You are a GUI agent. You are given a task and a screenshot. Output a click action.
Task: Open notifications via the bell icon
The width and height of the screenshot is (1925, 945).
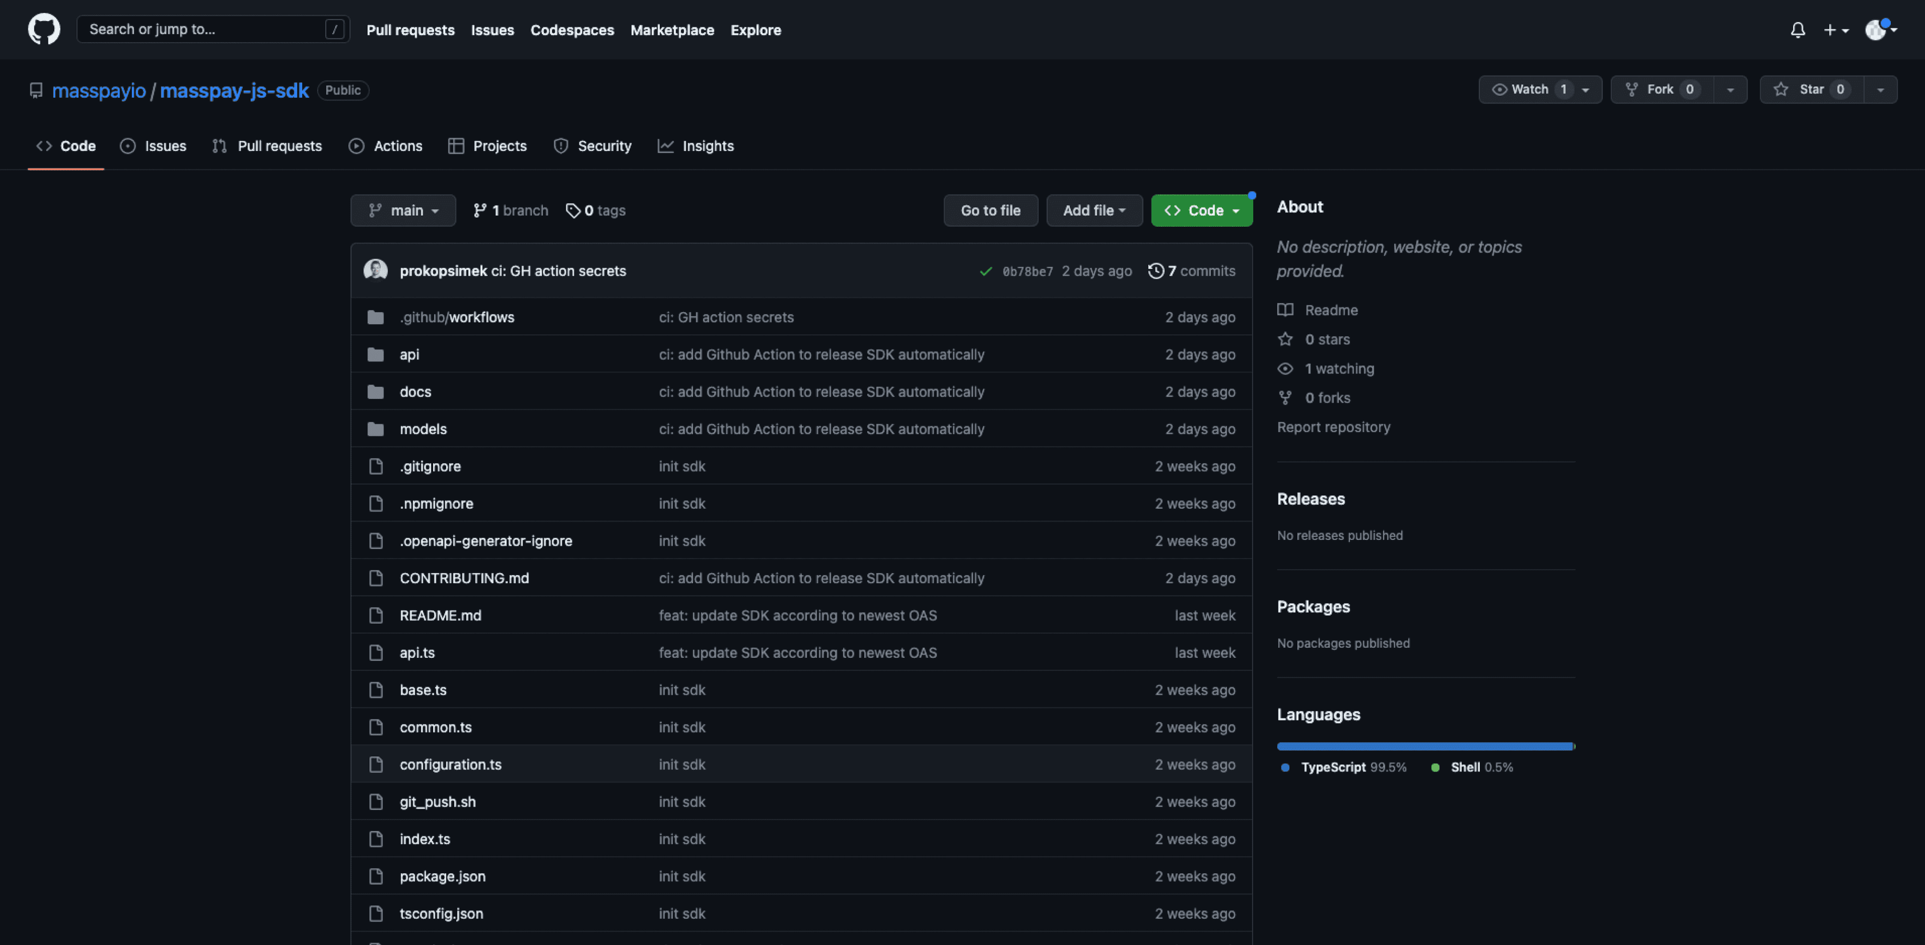[1797, 30]
